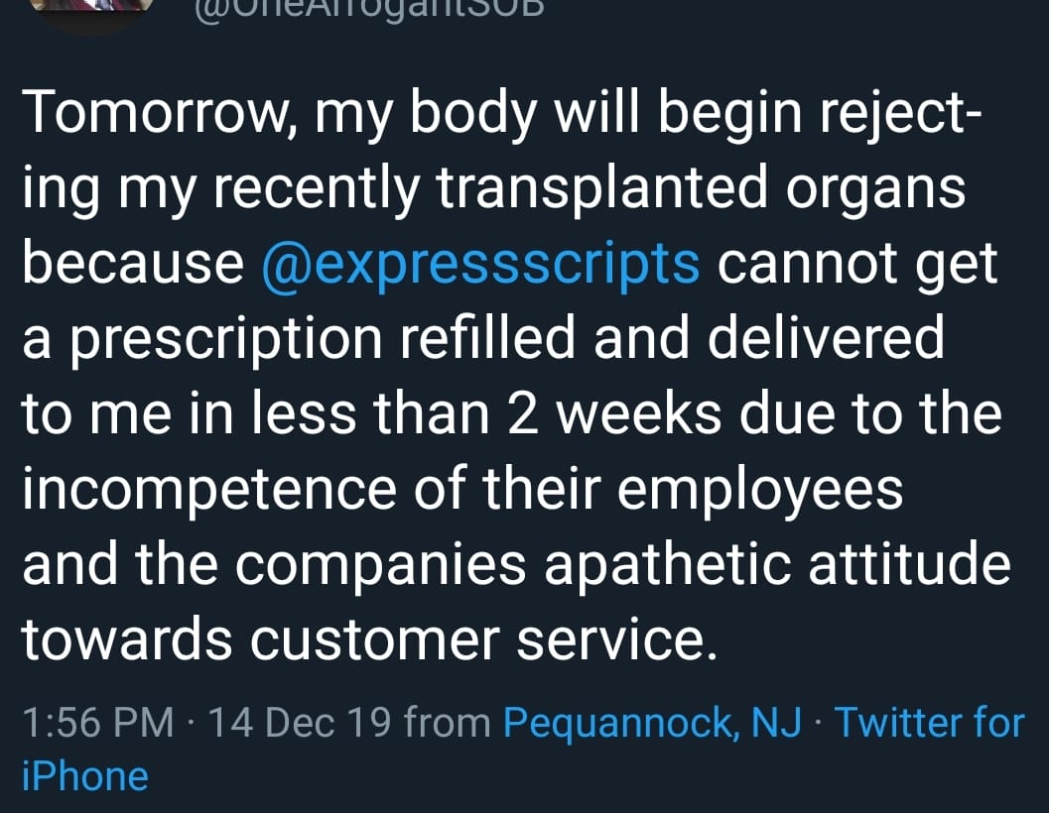Click the 'companies apathetic attitude' text
The image size is (1049, 813).
pos(622,565)
